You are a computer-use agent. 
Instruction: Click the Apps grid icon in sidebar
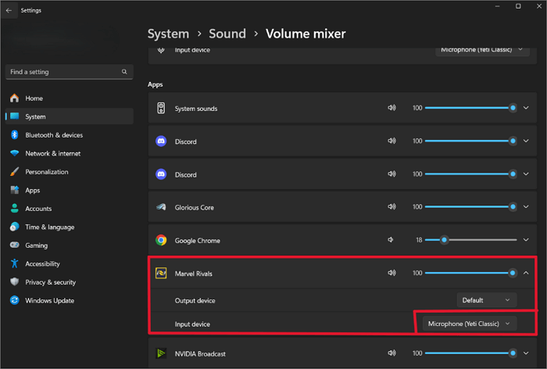click(x=14, y=190)
